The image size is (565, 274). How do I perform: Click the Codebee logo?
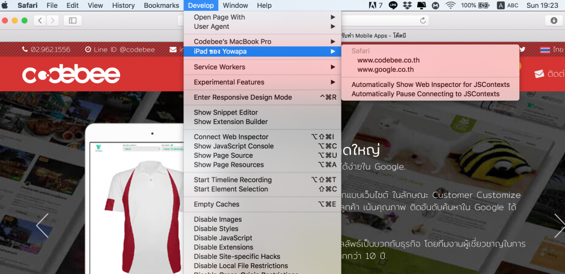(x=71, y=74)
